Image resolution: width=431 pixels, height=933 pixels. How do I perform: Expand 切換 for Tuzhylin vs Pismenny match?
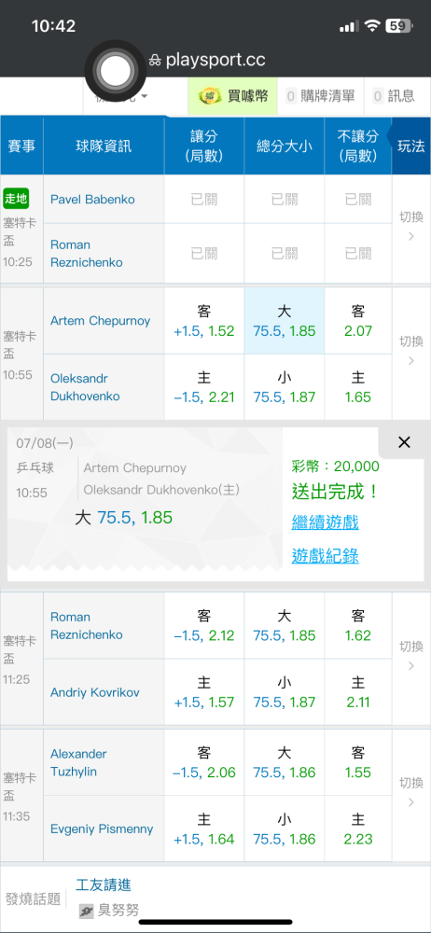(411, 792)
